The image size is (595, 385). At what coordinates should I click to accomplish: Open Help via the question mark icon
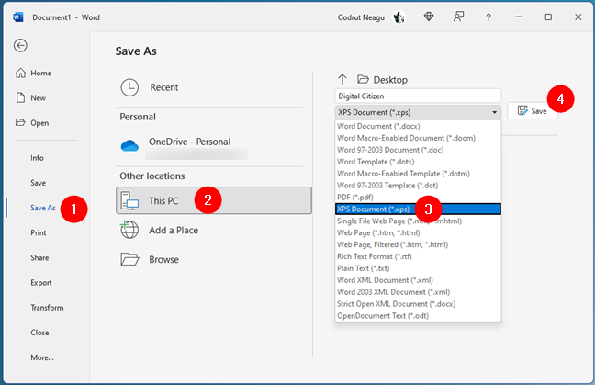[x=488, y=17]
